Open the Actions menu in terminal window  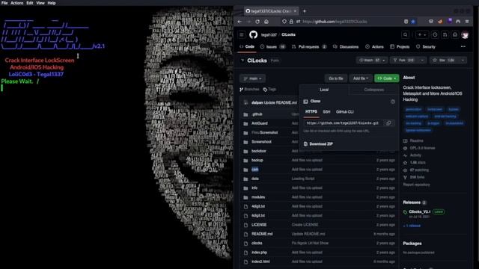click(16, 3)
